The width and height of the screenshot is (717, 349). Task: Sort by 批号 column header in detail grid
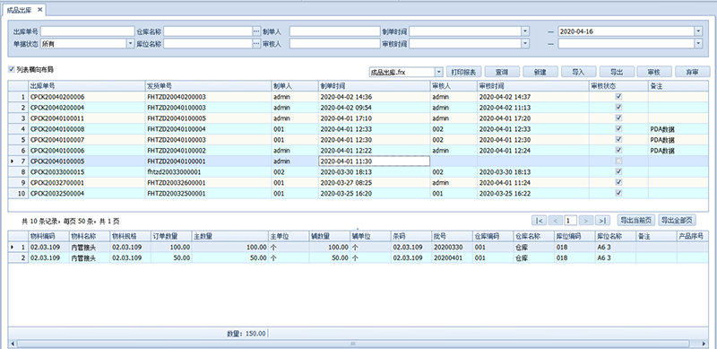(x=452, y=236)
